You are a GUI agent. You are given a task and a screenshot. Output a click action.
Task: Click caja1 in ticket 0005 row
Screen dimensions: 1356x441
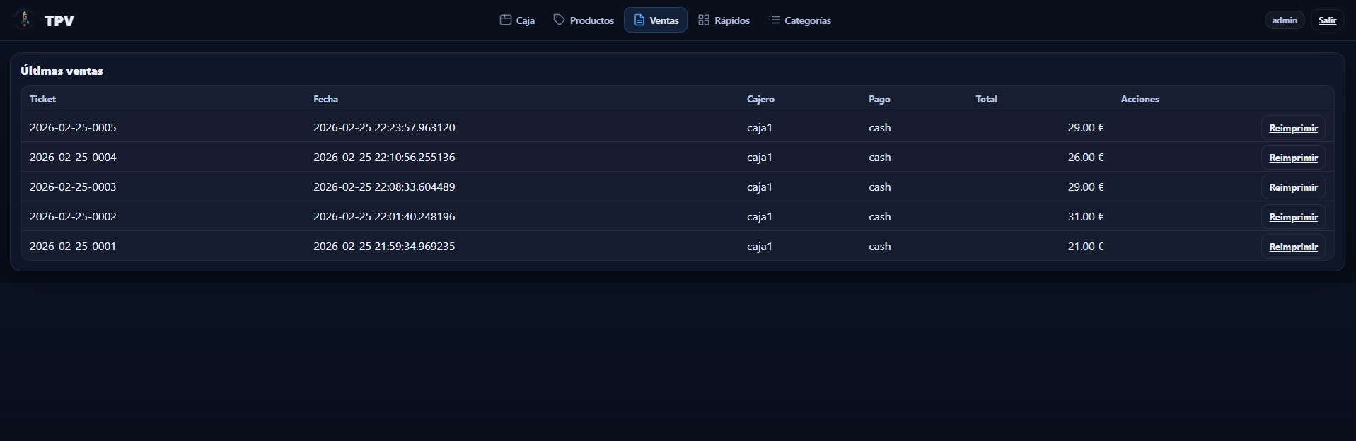click(x=760, y=127)
